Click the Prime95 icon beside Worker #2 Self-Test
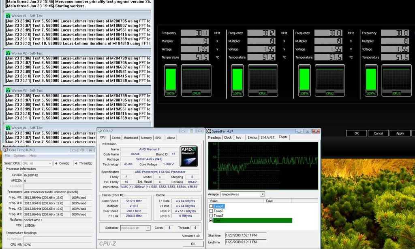 8,53
